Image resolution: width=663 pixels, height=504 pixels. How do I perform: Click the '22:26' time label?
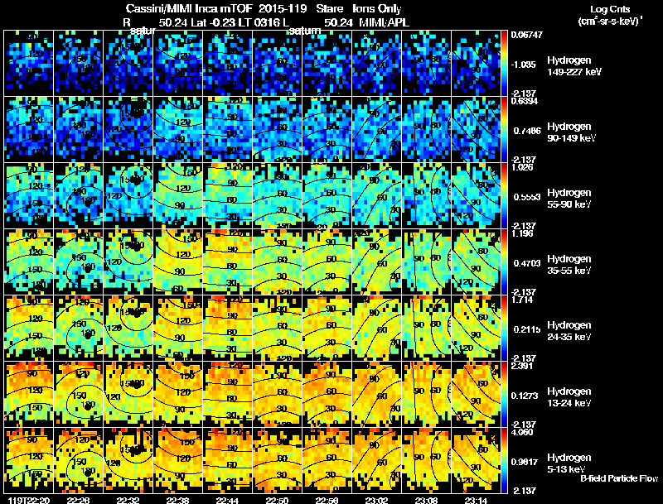point(78,501)
